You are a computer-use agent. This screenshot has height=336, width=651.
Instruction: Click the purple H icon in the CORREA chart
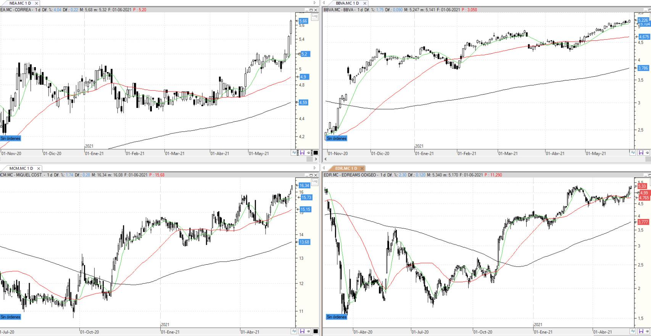coord(302,153)
